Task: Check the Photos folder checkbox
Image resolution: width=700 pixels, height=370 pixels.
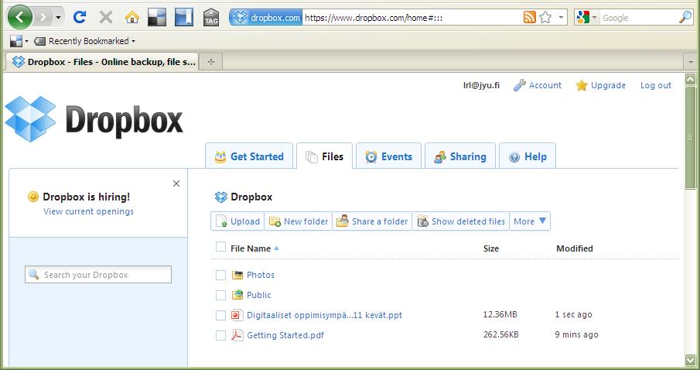Action: coord(220,276)
